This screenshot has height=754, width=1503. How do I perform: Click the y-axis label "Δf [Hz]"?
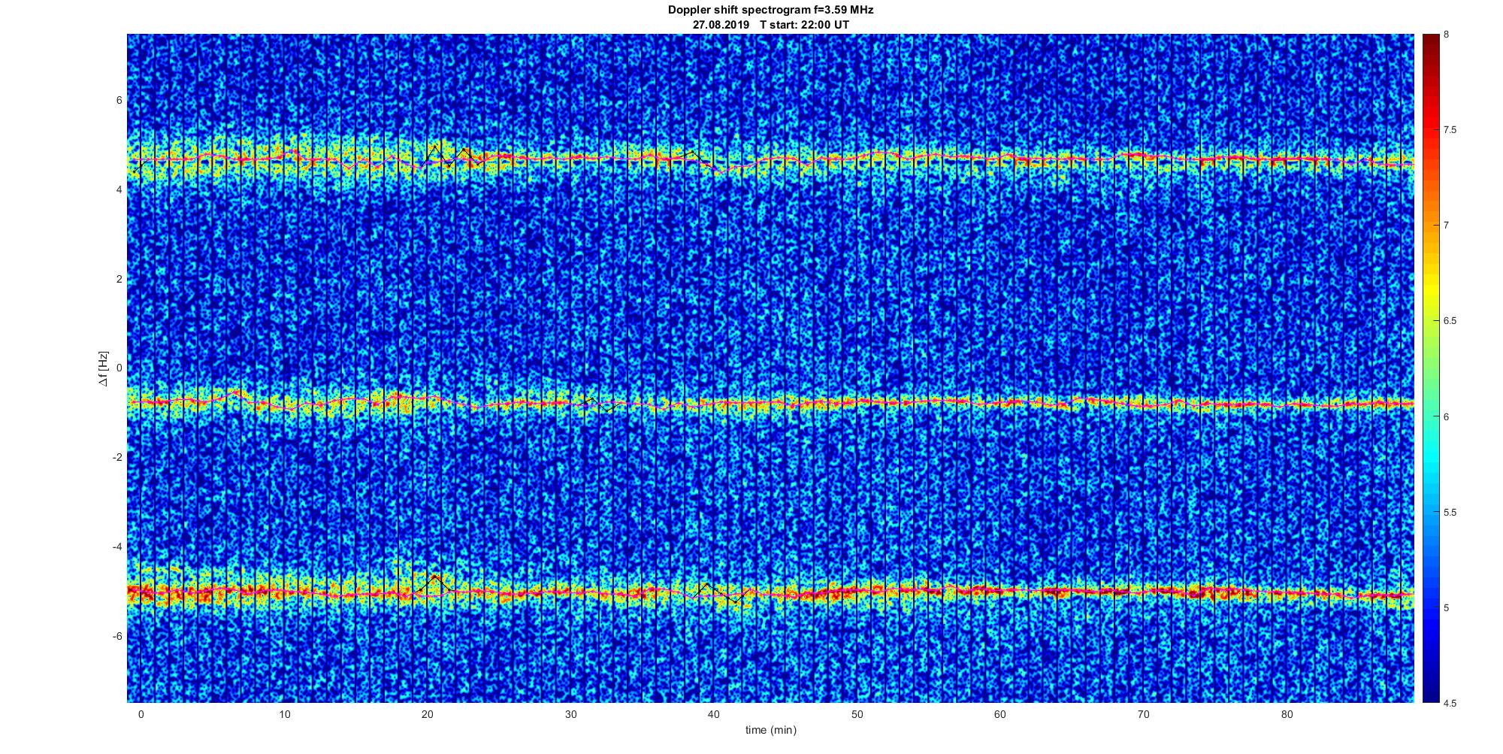(x=104, y=368)
